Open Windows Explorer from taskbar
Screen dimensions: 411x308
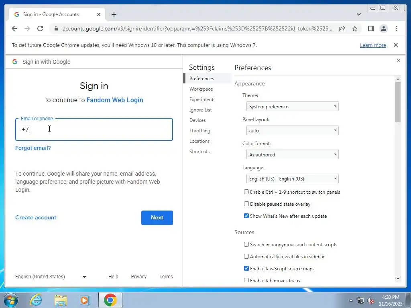(61, 300)
